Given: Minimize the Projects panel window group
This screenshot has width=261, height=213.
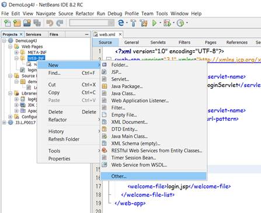Looking at the screenshot, I should (87, 34).
